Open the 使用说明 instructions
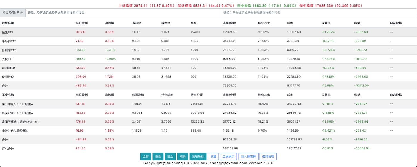417x167 pixels. tap(268, 156)
